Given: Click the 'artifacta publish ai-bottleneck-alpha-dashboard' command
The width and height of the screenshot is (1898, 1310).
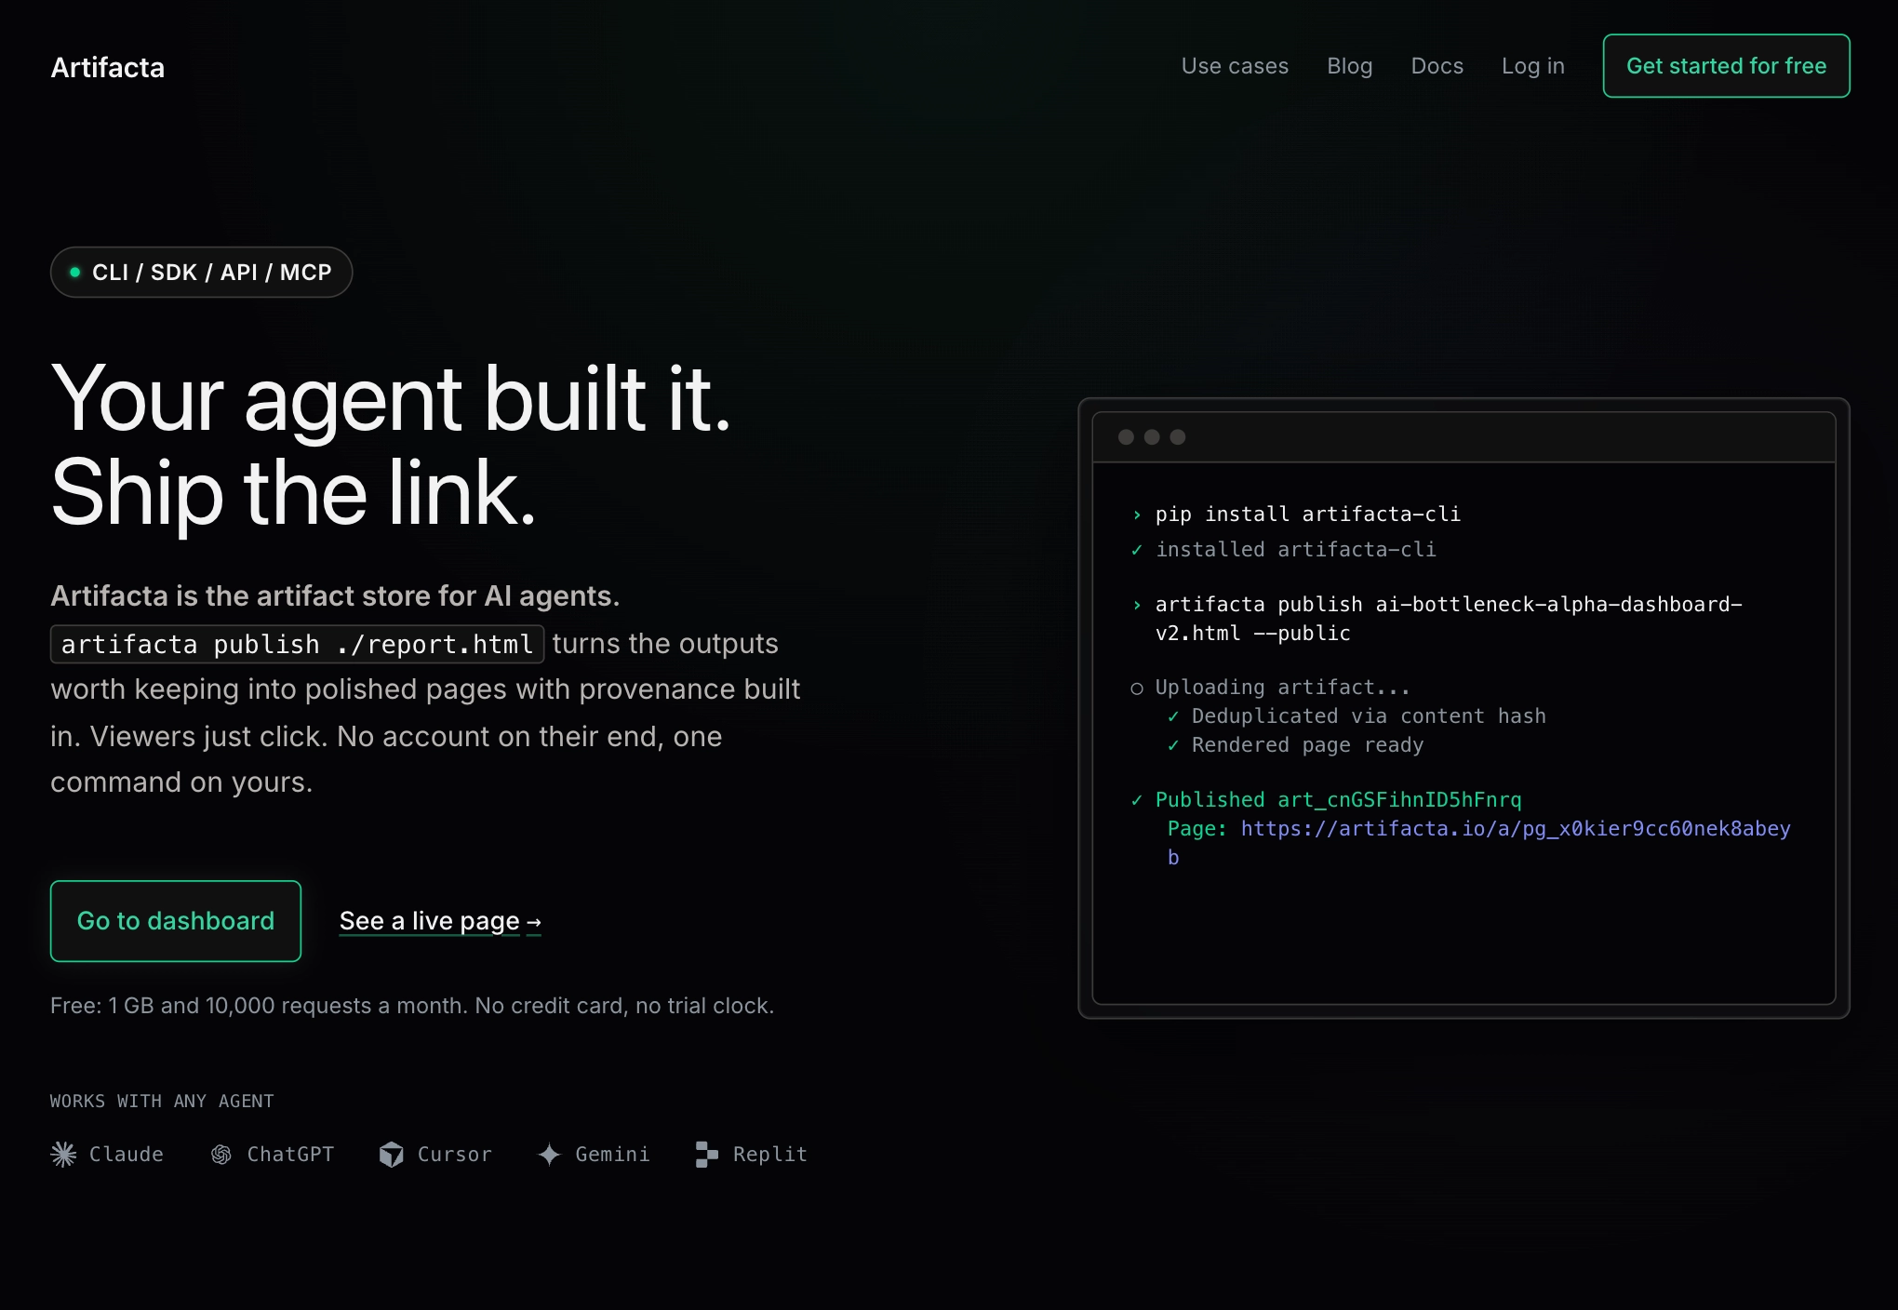Looking at the screenshot, I should coord(1449,619).
